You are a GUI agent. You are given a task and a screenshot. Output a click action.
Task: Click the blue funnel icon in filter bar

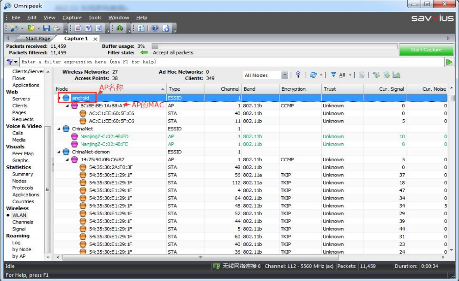[10, 62]
